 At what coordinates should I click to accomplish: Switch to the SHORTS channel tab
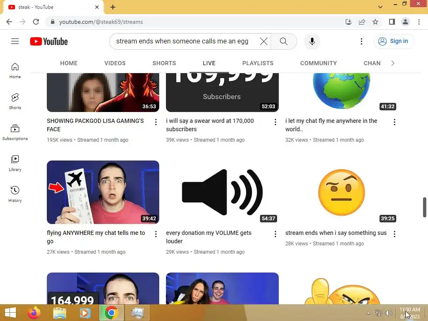pyautogui.click(x=164, y=64)
